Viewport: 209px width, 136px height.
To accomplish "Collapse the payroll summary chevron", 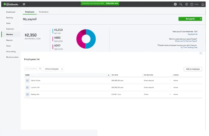I will click(201, 53).
